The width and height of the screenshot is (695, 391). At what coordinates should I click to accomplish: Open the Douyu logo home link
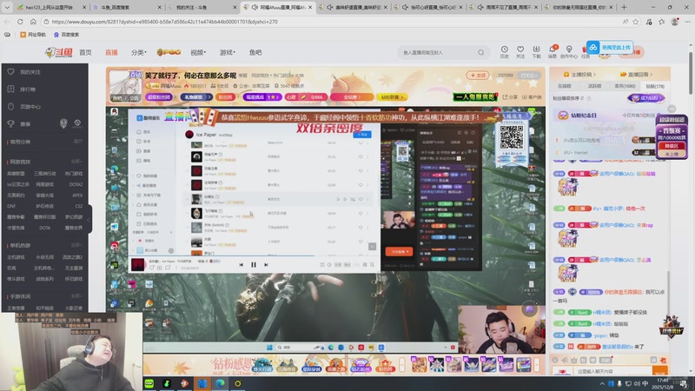coord(58,52)
